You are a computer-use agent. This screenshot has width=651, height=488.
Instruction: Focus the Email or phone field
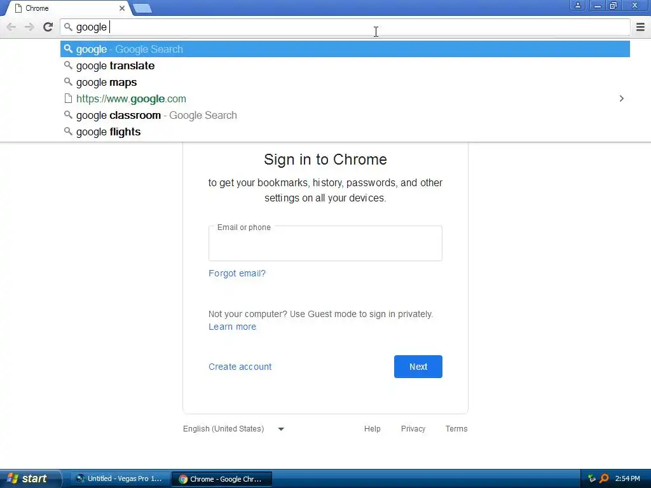coord(325,243)
